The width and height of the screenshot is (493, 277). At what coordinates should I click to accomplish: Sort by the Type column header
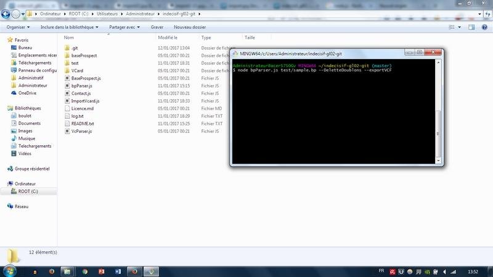click(206, 38)
